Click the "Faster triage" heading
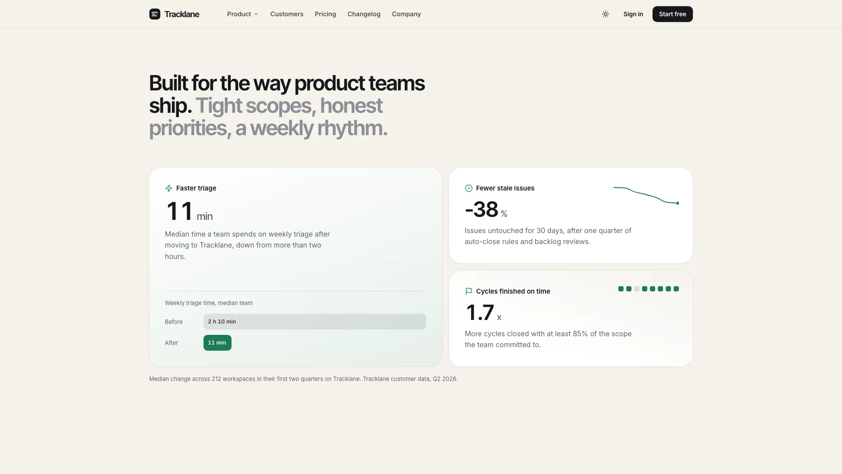This screenshot has height=474, width=842. [196, 188]
